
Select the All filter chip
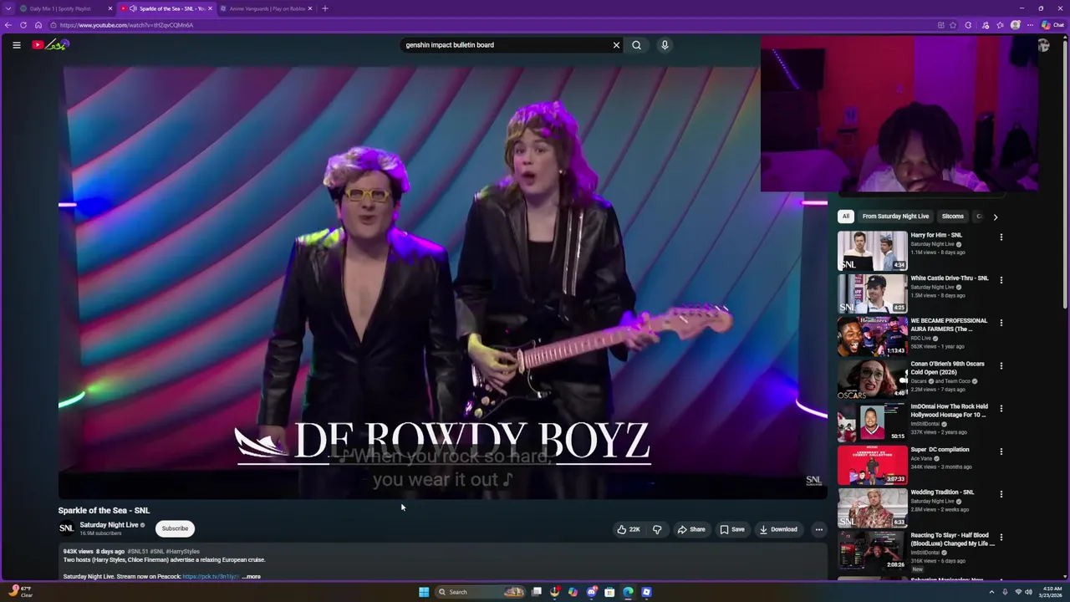(846, 217)
